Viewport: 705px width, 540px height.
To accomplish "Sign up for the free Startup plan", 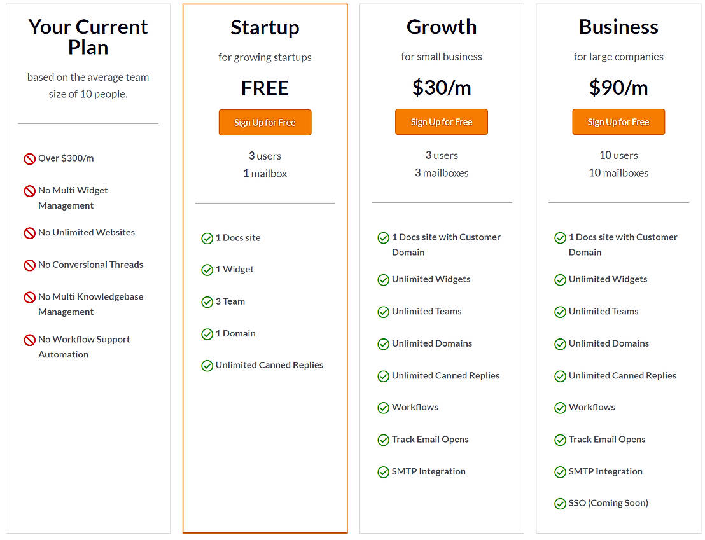I will click(x=265, y=123).
